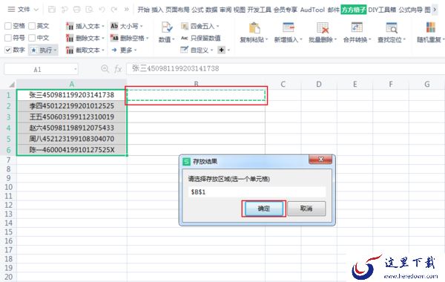Image resolution: width=445 pixels, height=282 pixels.
Task: Switch to the DIY工具箱 tab
Action: pyautogui.click(x=382, y=10)
